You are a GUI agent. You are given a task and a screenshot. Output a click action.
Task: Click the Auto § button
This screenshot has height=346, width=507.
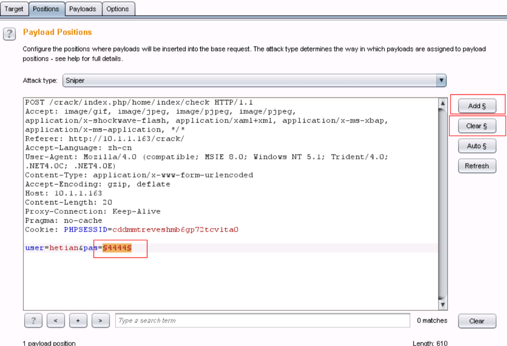(477, 146)
